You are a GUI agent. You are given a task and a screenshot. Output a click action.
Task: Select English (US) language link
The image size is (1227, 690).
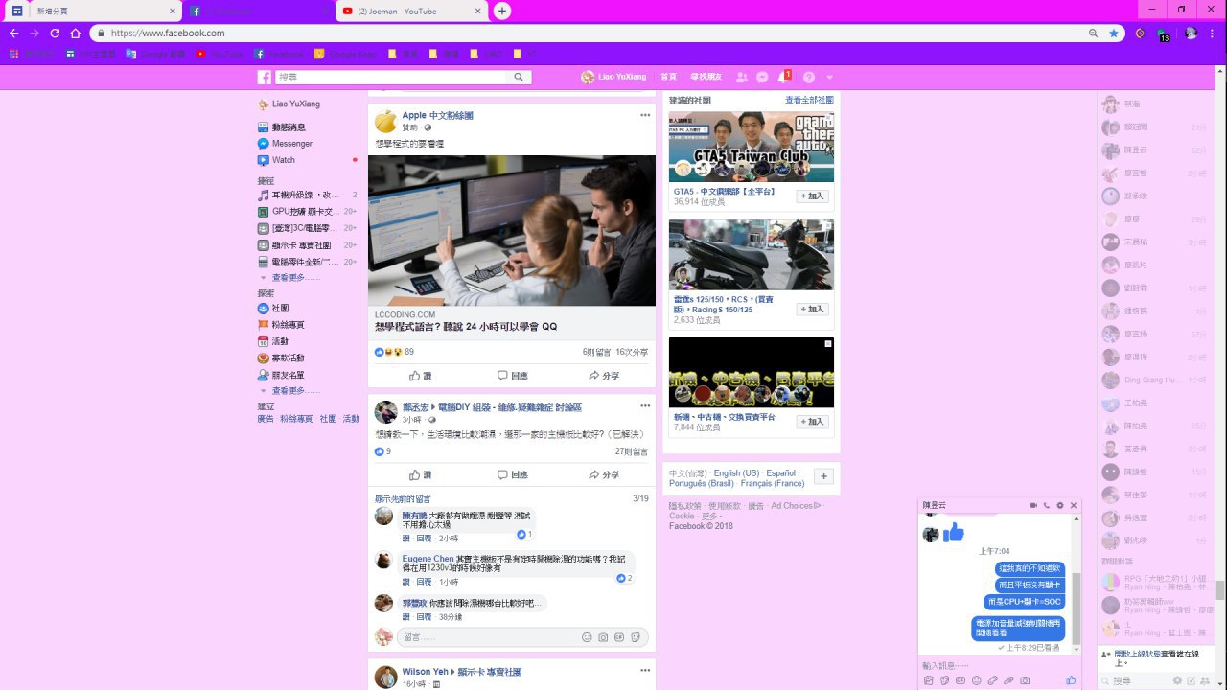coord(736,473)
